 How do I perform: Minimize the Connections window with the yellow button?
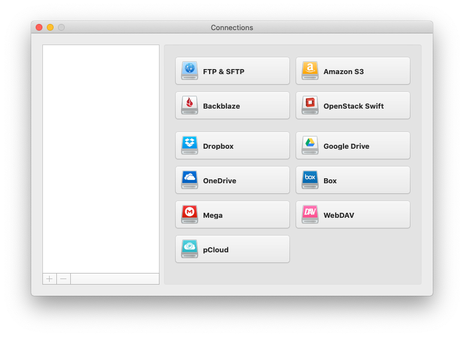(50, 27)
